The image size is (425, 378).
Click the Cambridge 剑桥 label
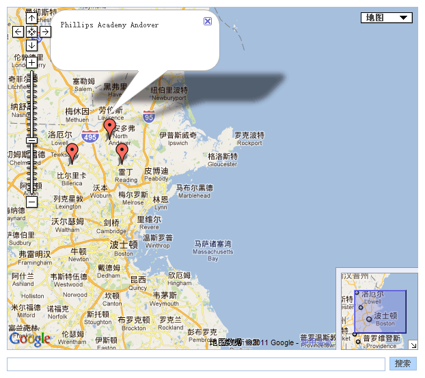pos(111,227)
